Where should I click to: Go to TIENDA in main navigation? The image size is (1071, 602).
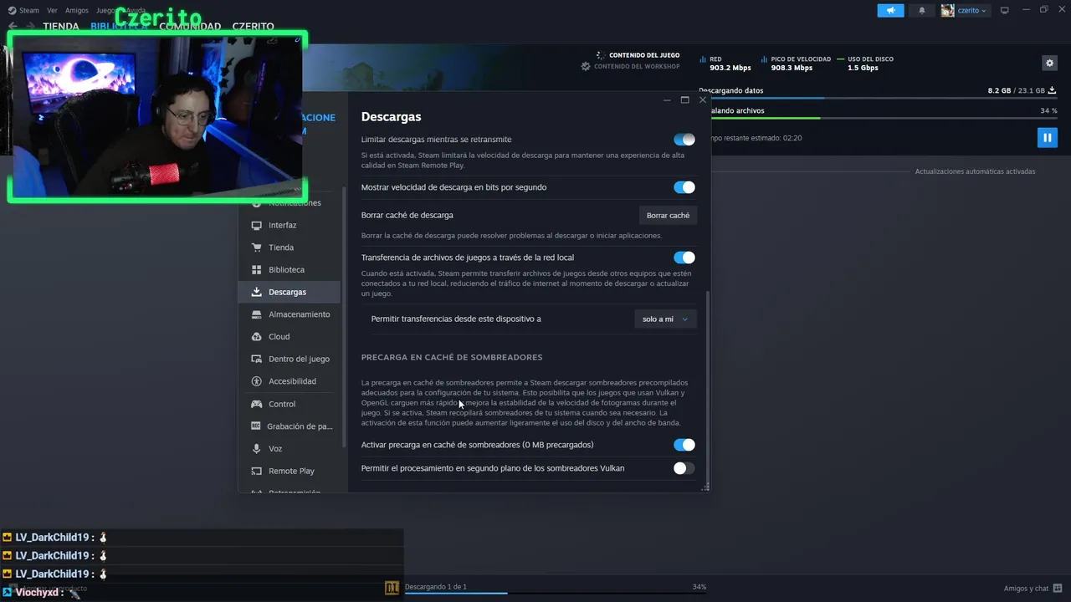(61, 27)
